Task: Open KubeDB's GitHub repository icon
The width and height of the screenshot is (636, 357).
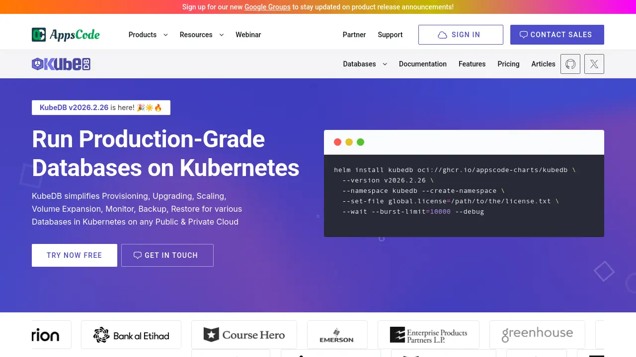Action: click(x=570, y=64)
